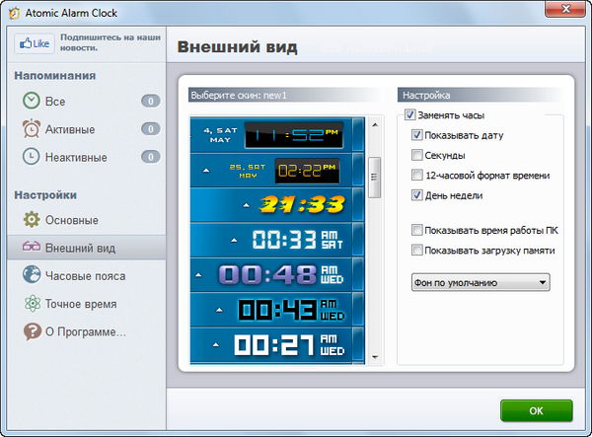Click the glasses icon for Внешний вид
The width and height of the screenshot is (592, 437).
pos(31,247)
